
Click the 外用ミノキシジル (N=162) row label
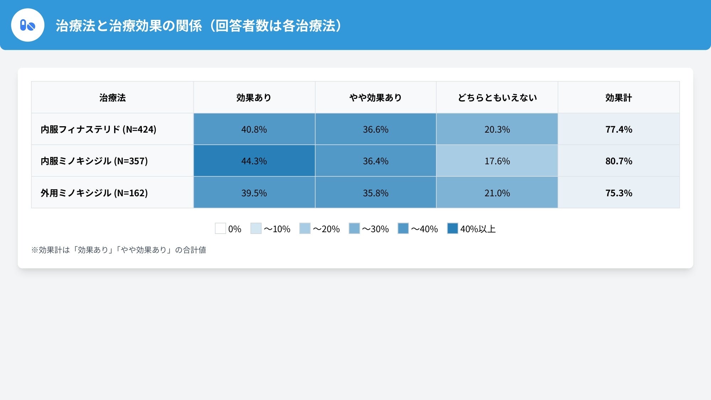coord(94,193)
